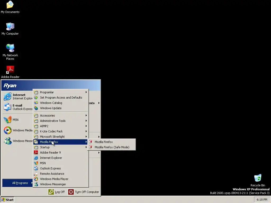Click the MSN butterfly icon in Start menu
The image size is (271, 203).
pos(7,120)
